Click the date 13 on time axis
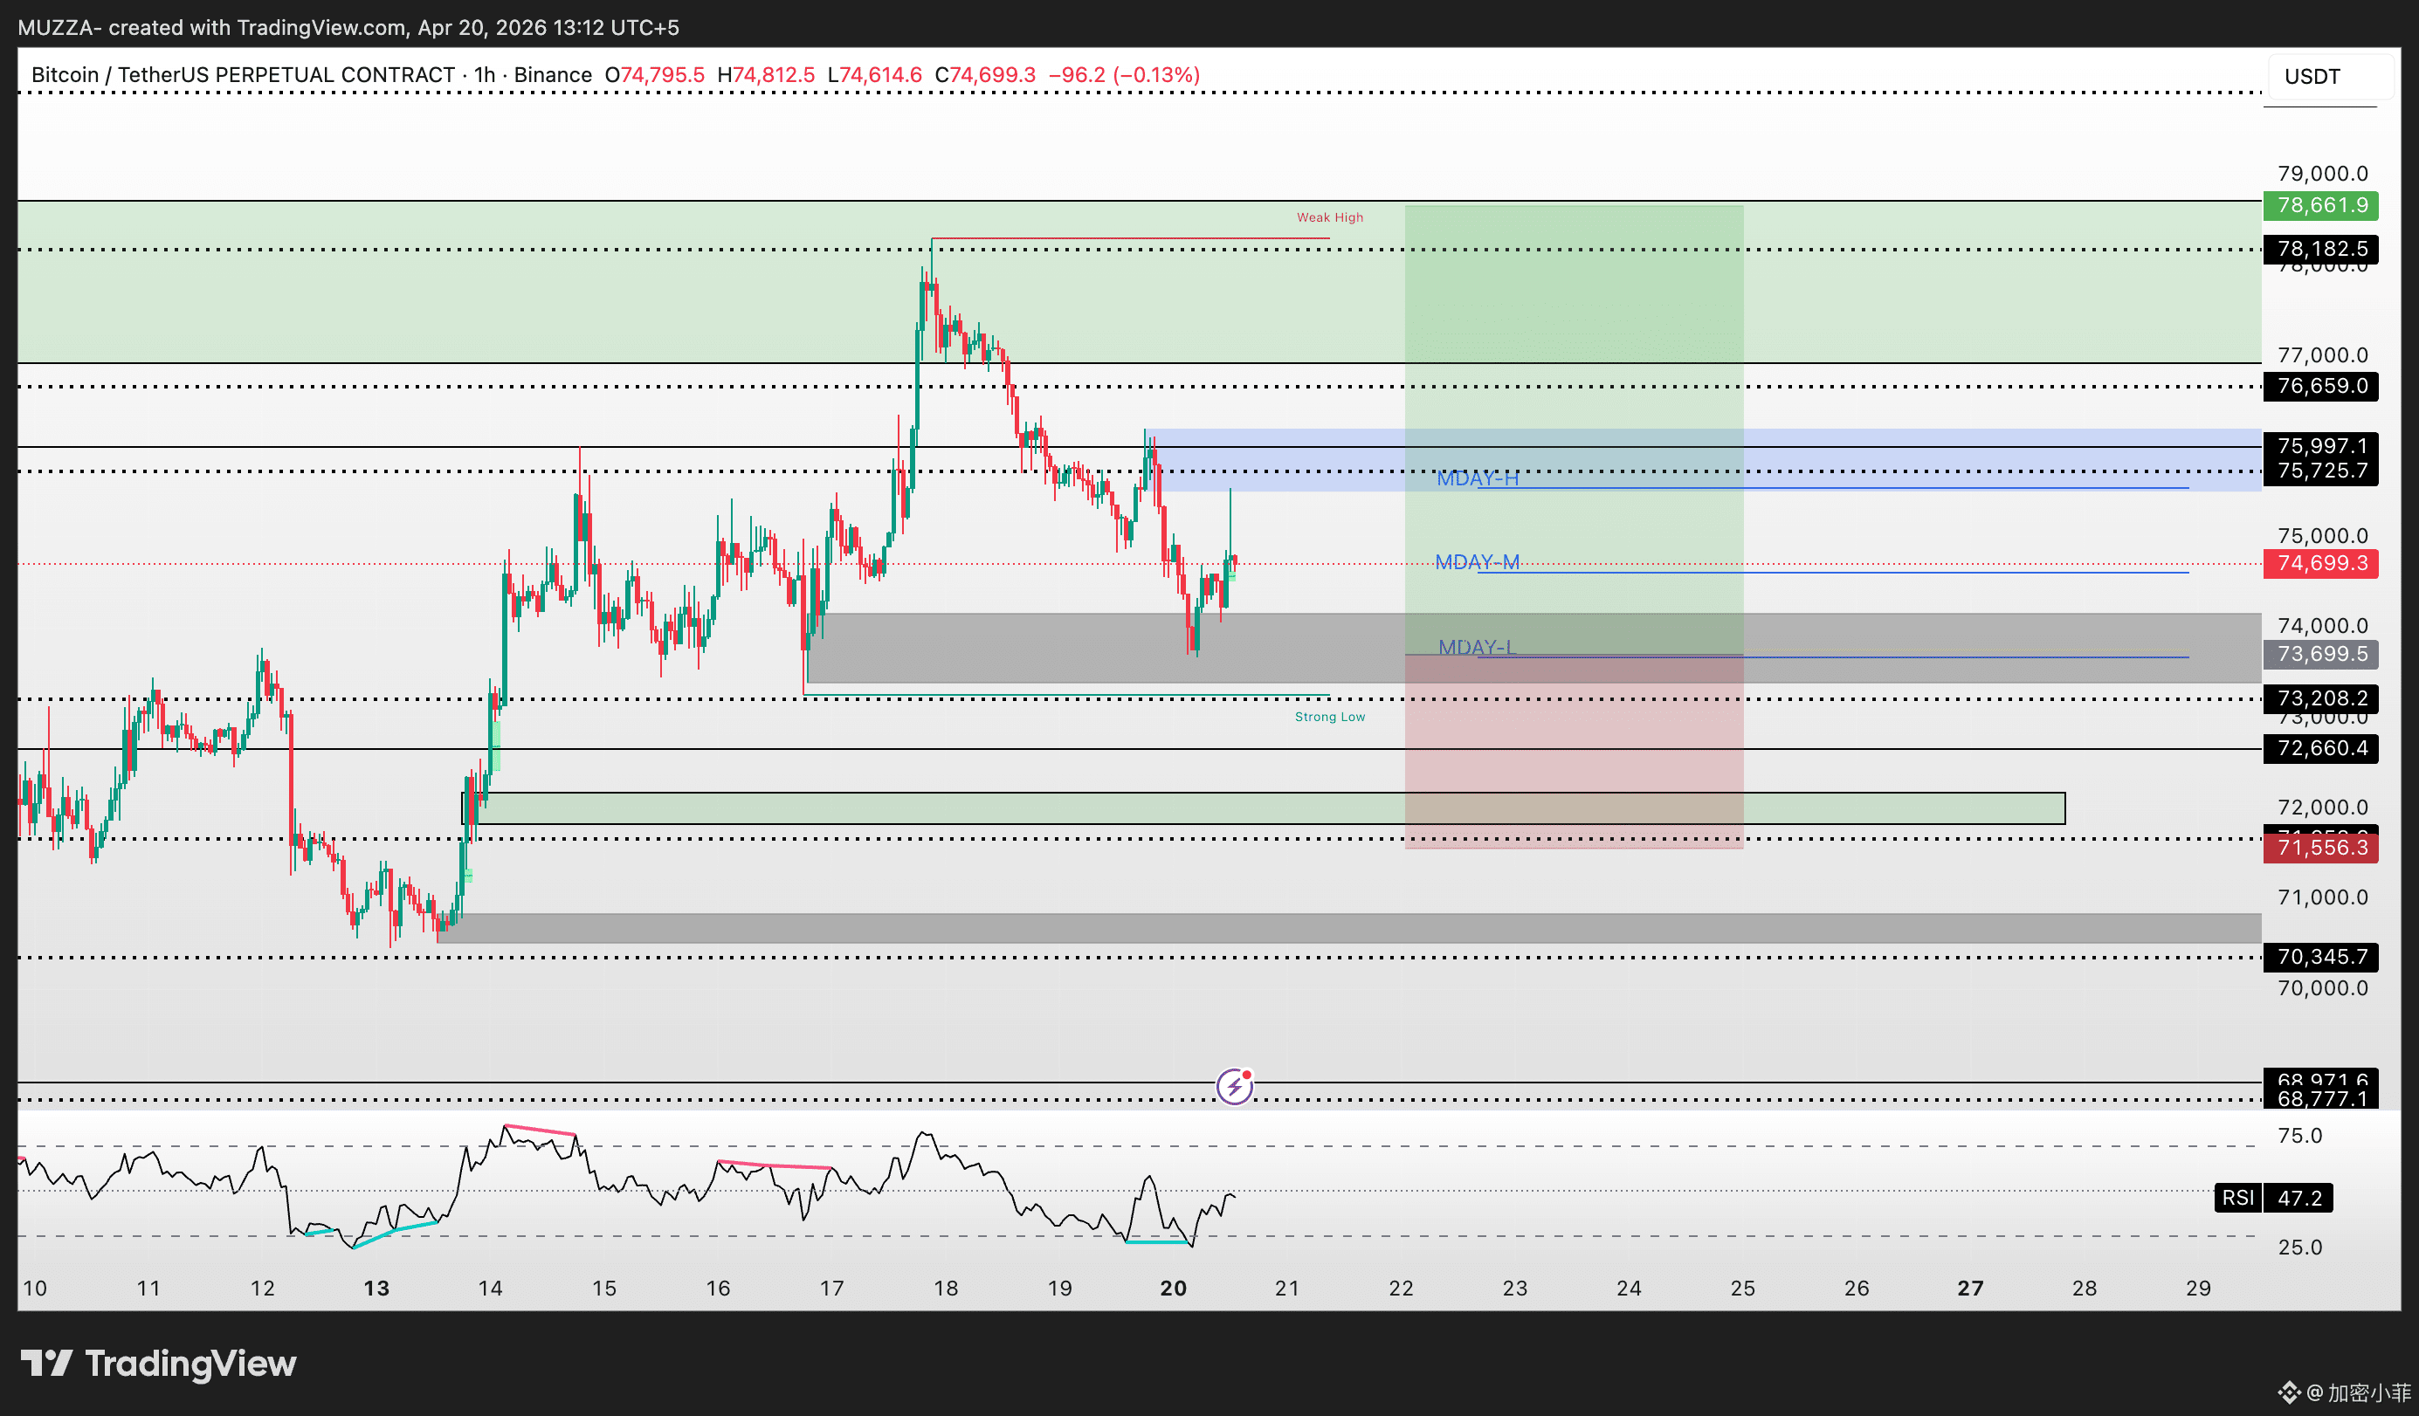This screenshot has width=2419, height=1416. pos(376,1289)
